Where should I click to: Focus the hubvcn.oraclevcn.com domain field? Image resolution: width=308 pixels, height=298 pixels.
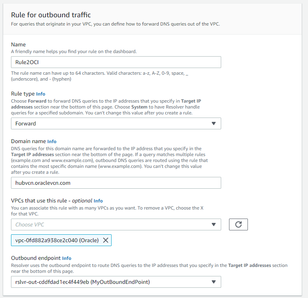point(116,183)
